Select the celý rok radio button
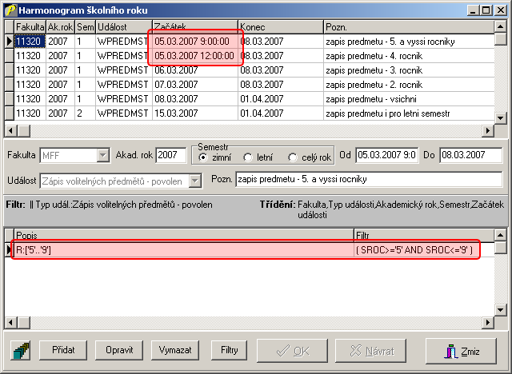The image size is (512, 374). 293,157
